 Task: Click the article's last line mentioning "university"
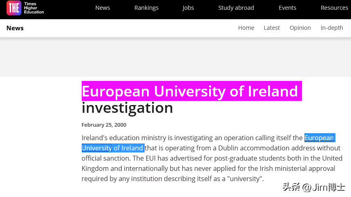pos(172,179)
